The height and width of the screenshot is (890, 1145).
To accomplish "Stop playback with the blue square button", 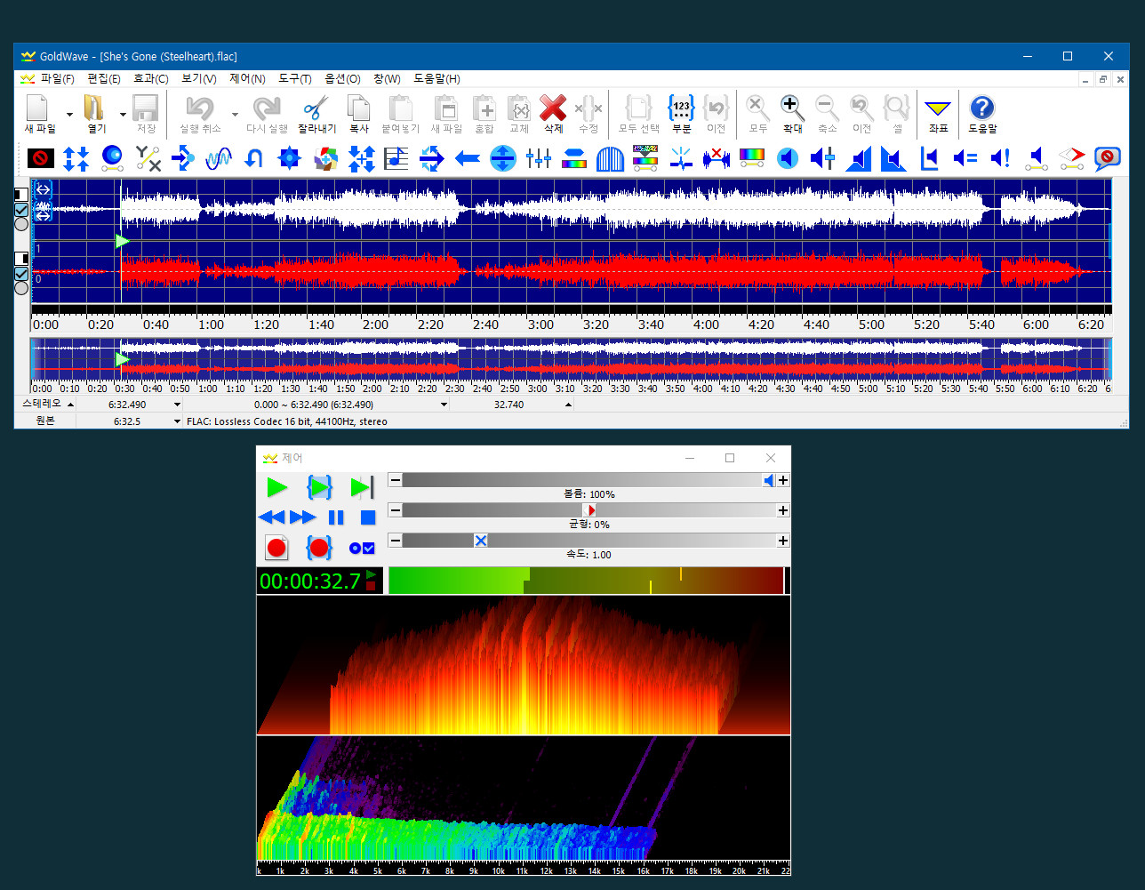I will tap(368, 517).
